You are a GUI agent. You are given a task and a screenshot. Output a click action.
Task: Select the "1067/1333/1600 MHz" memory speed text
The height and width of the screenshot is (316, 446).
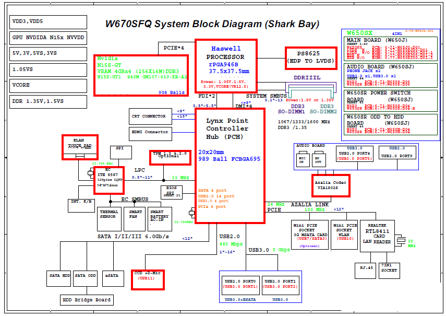pos(304,122)
